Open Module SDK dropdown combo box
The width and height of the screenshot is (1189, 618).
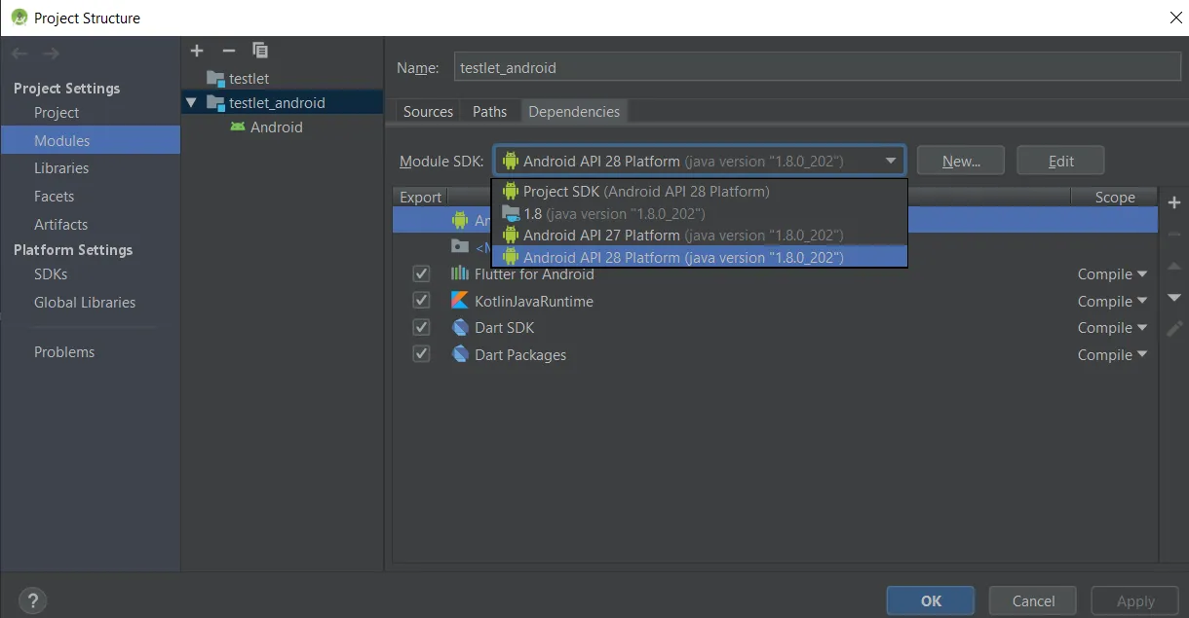699,161
